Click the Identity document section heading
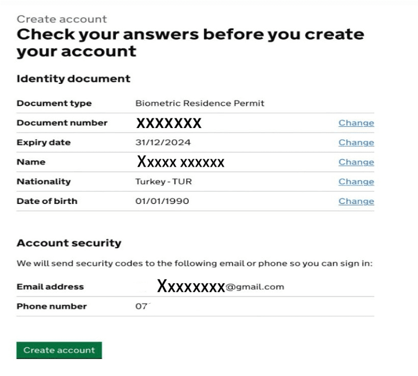 73,79
